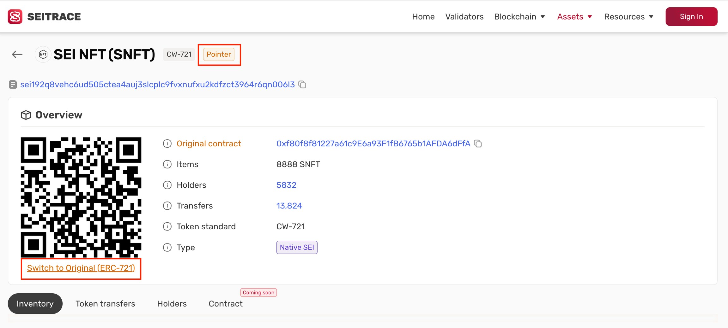Viewport: 728px width, 328px height.
Task: Click the NFT hexagon token icon
Action: 43,55
